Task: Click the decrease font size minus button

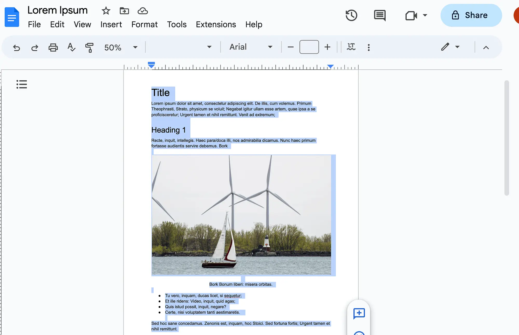Action: pos(291,47)
